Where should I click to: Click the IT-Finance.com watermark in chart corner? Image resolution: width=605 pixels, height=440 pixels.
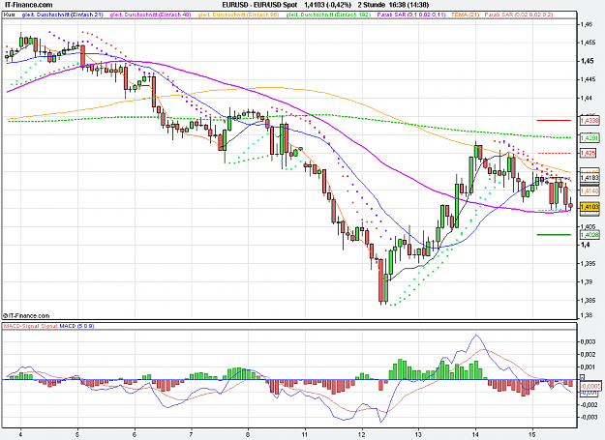pyautogui.click(x=26, y=316)
